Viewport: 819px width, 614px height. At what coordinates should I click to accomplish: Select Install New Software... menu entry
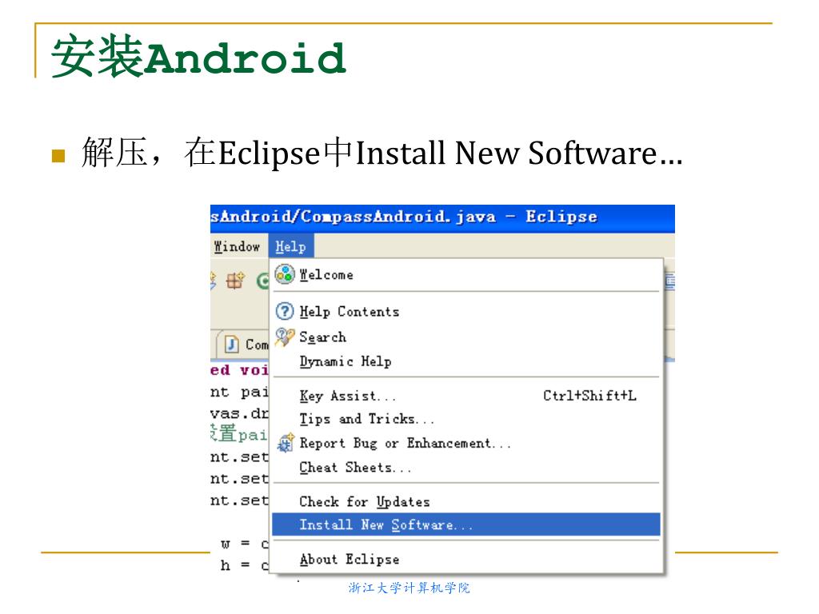click(x=466, y=524)
